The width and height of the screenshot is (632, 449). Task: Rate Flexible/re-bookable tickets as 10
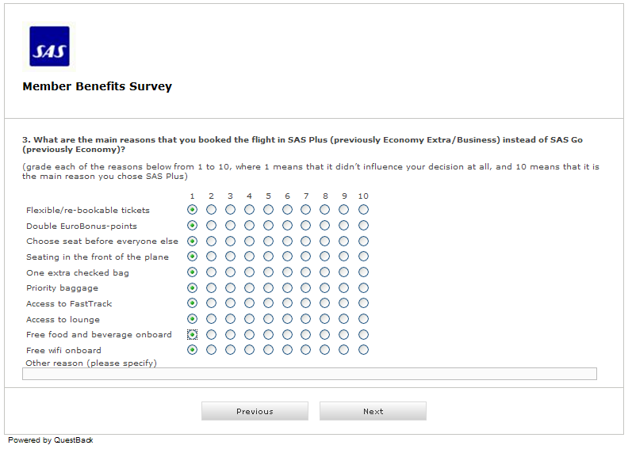pos(363,210)
